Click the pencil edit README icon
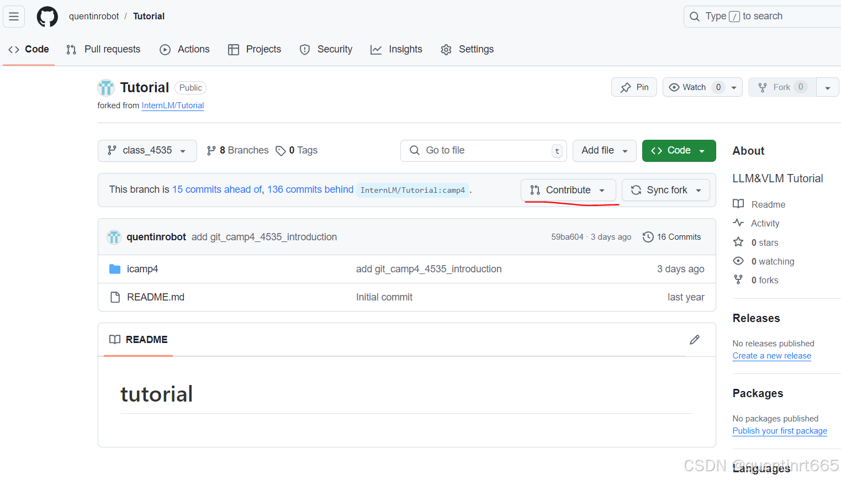Image resolution: width=841 pixels, height=480 pixels. tap(695, 340)
